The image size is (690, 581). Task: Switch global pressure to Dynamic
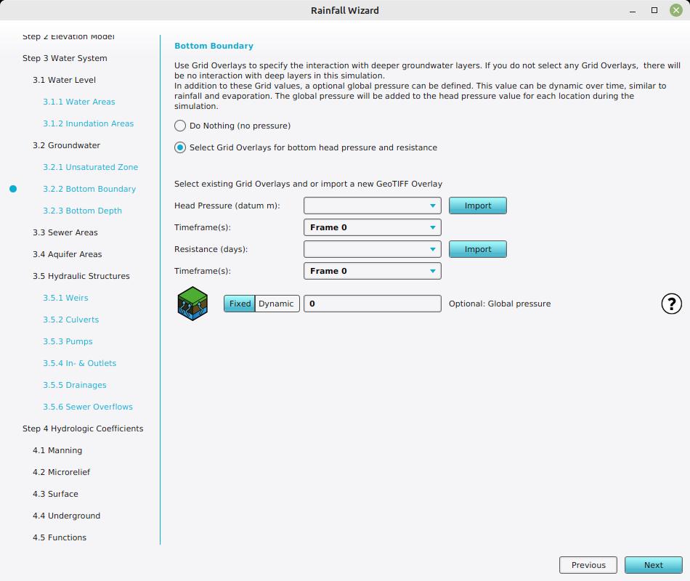tap(276, 304)
